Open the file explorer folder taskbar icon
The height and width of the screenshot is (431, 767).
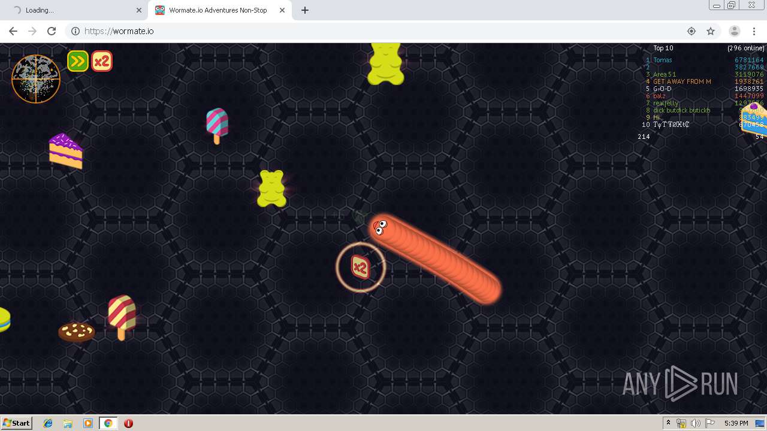pos(68,423)
